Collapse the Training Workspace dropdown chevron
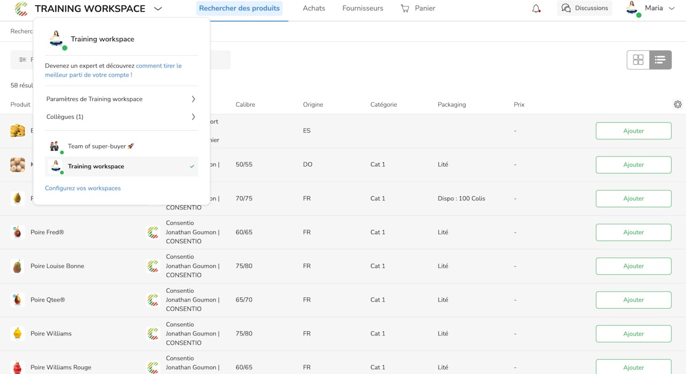 (x=158, y=9)
